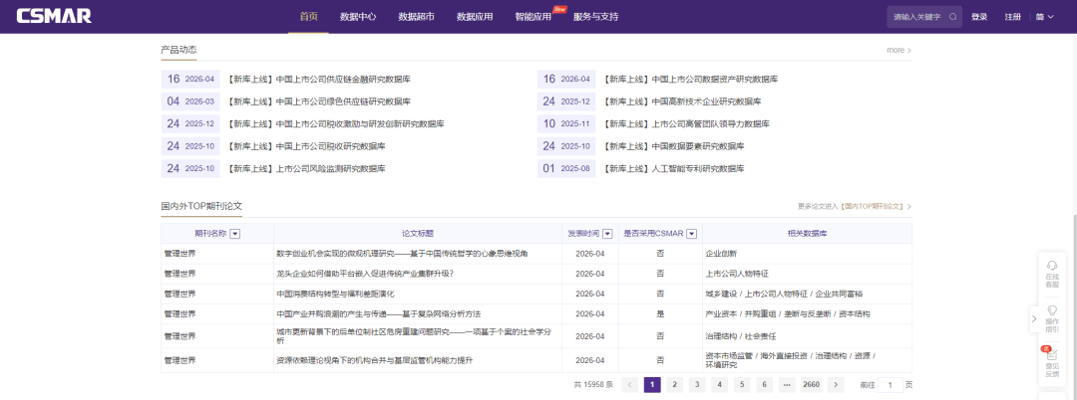This screenshot has height=400, width=1077.
Task: Go to next page arrow in pagination
Action: (x=836, y=385)
